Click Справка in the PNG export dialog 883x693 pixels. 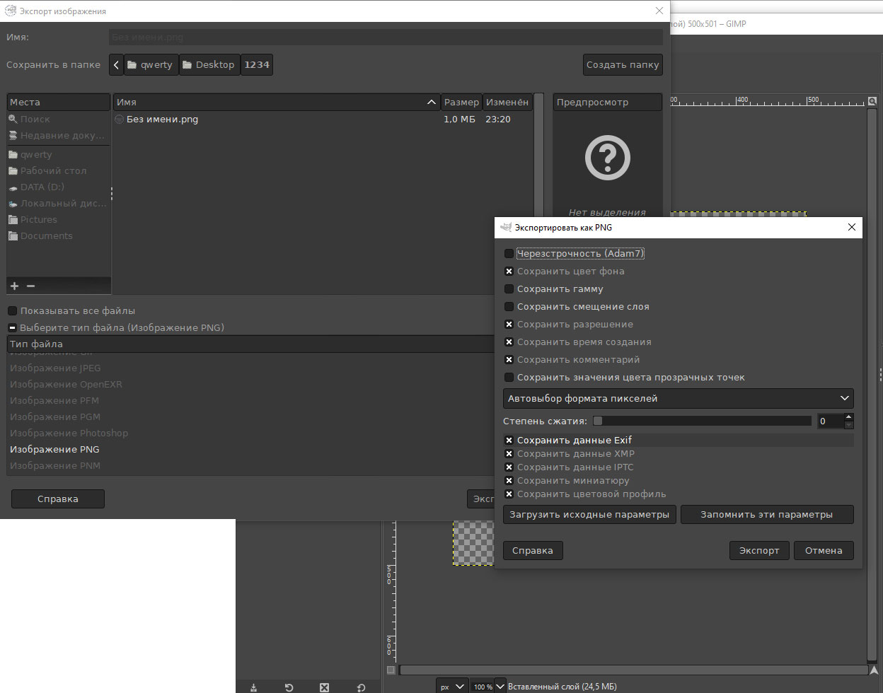[x=533, y=551]
